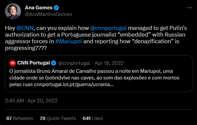Viewport: 197px width, 125px height.
Task: Click CNN Portugal's verified badge
Action: (x=53, y=63)
